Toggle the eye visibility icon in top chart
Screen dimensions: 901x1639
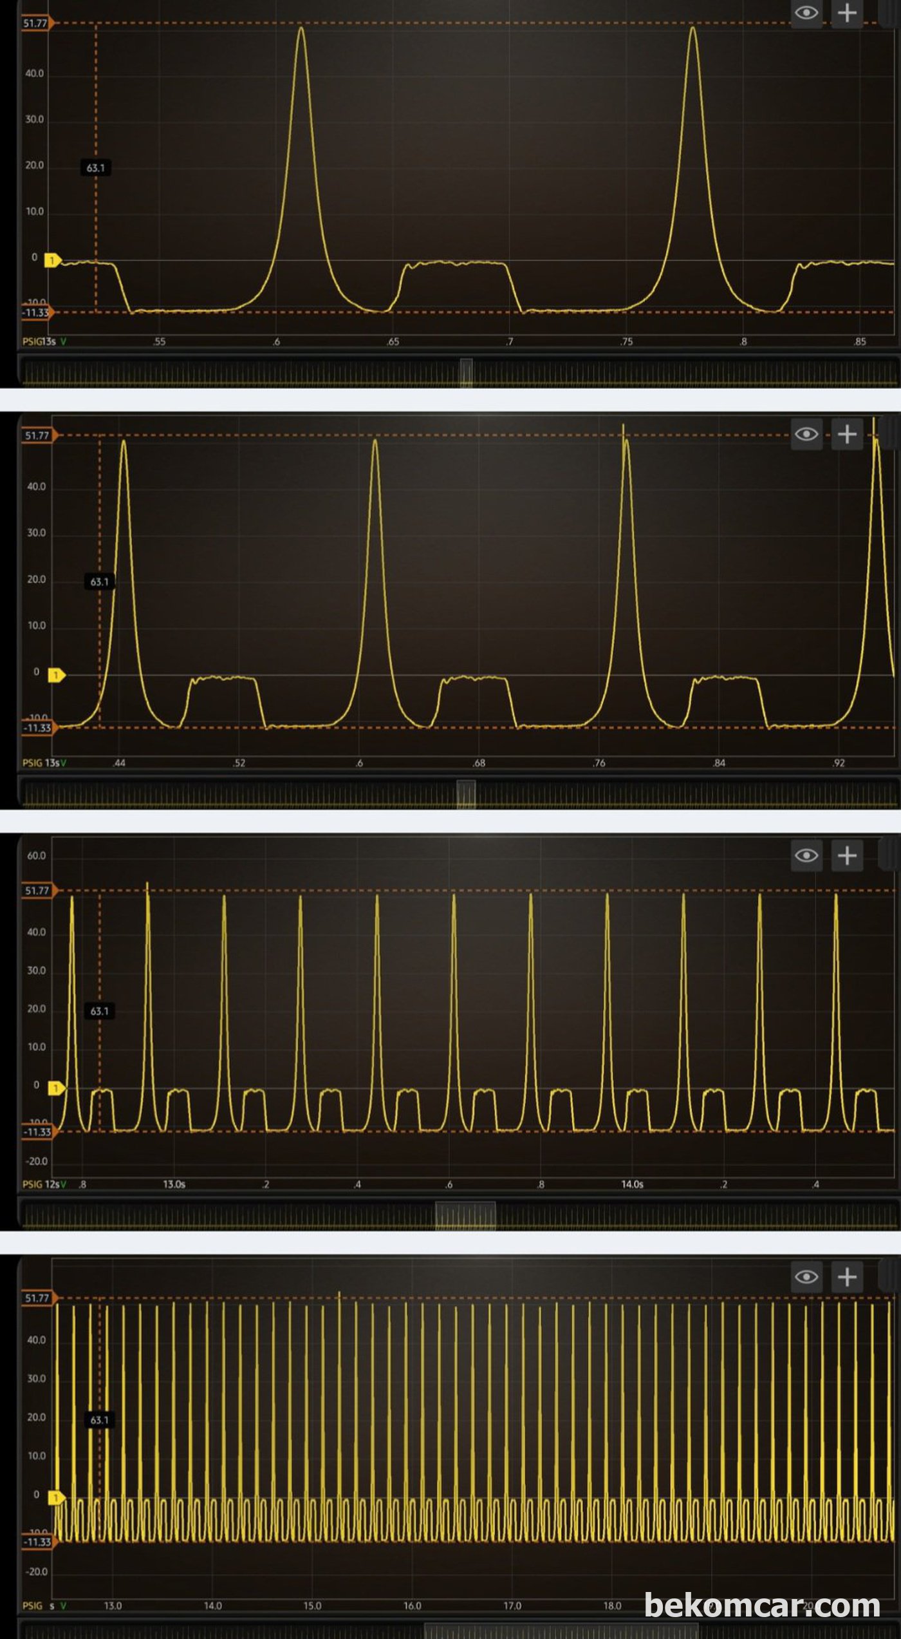point(806,13)
